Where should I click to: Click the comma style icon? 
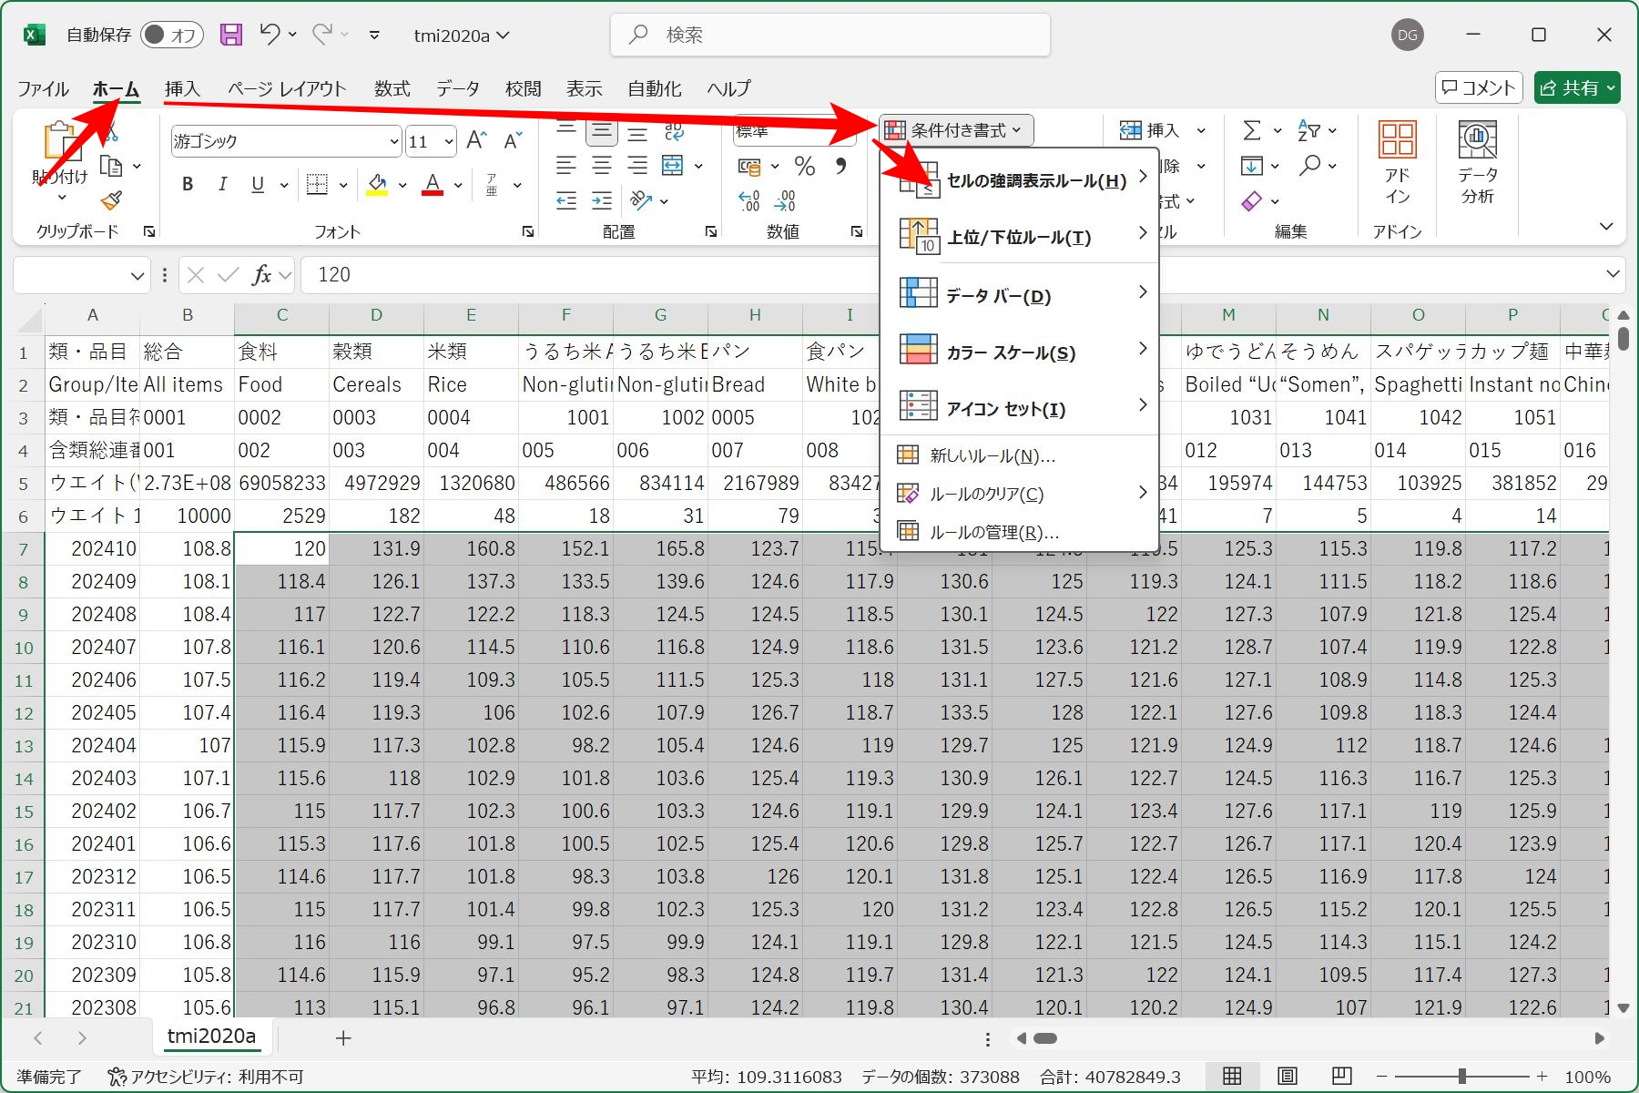840,166
